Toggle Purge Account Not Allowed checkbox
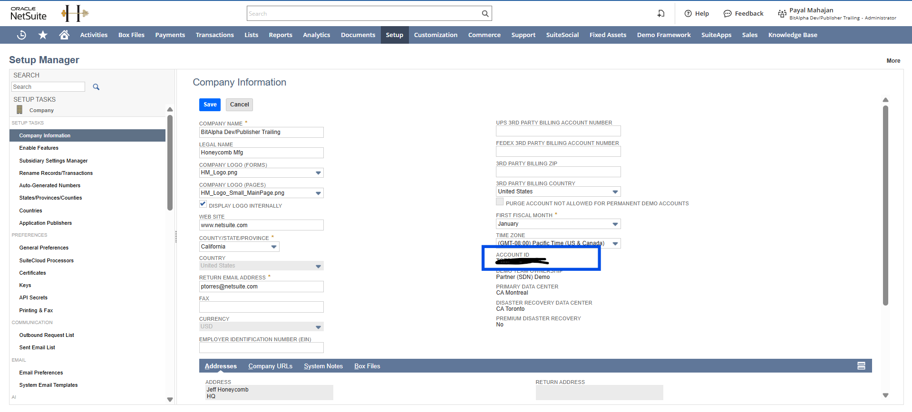The image size is (912, 412). [500, 202]
